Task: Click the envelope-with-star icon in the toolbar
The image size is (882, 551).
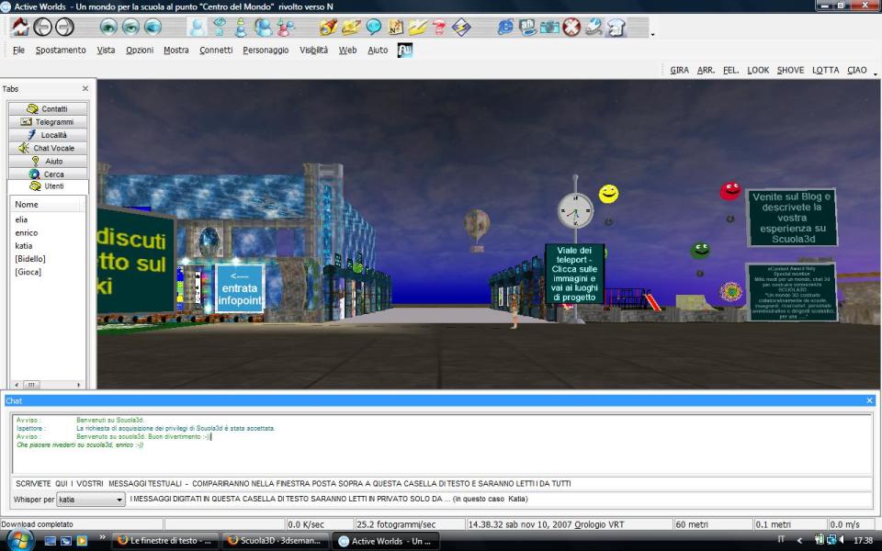Action: tap(351, 27)
